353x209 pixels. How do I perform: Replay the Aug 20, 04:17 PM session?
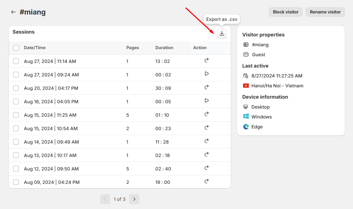(207, 87)
